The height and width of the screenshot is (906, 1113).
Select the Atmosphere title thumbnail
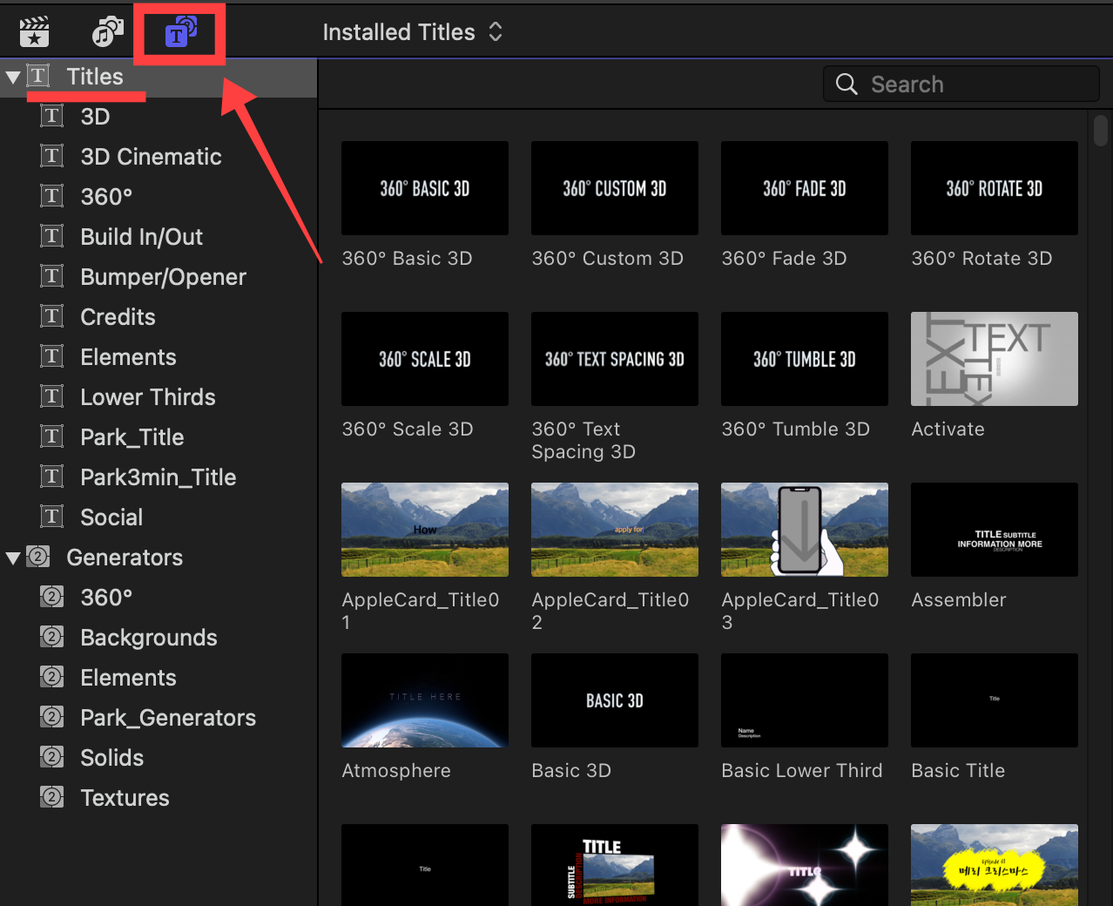click(425, 700)
